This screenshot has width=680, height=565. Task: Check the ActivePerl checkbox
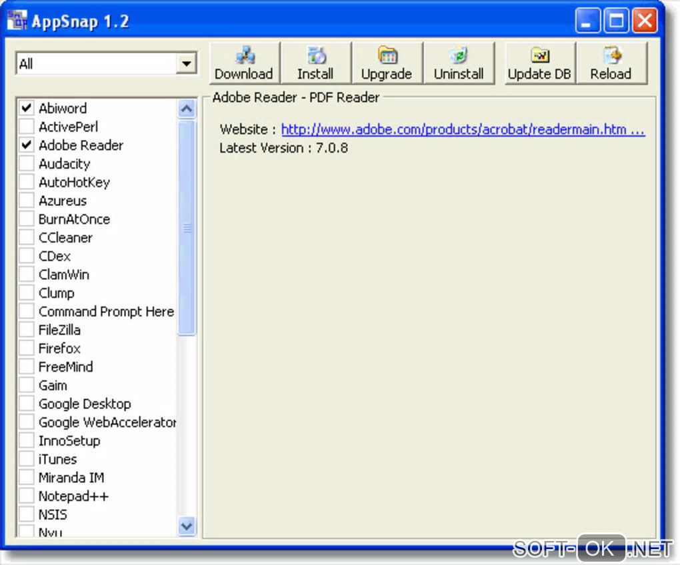coord(27,126)
